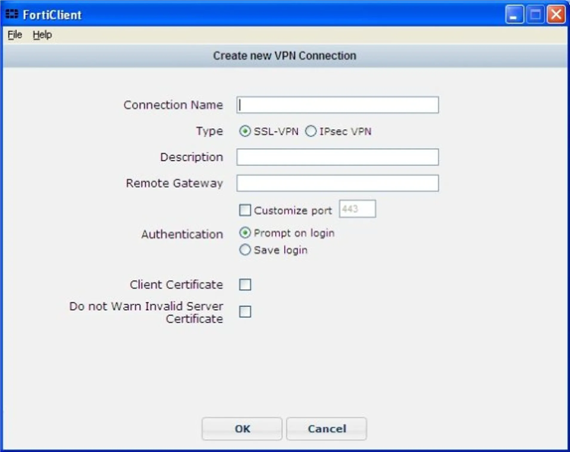Screen dimensions: 570x452
Task: Click the 'Remote Gateway' label
Action: click(x=175, y=183)
